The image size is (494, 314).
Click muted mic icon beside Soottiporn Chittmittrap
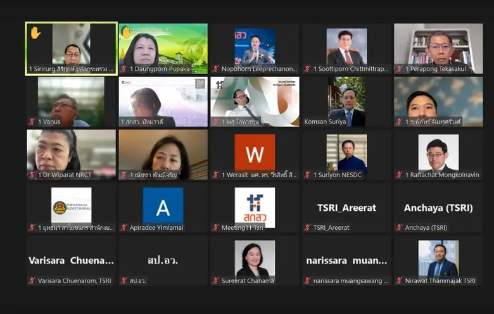[308, 68]
